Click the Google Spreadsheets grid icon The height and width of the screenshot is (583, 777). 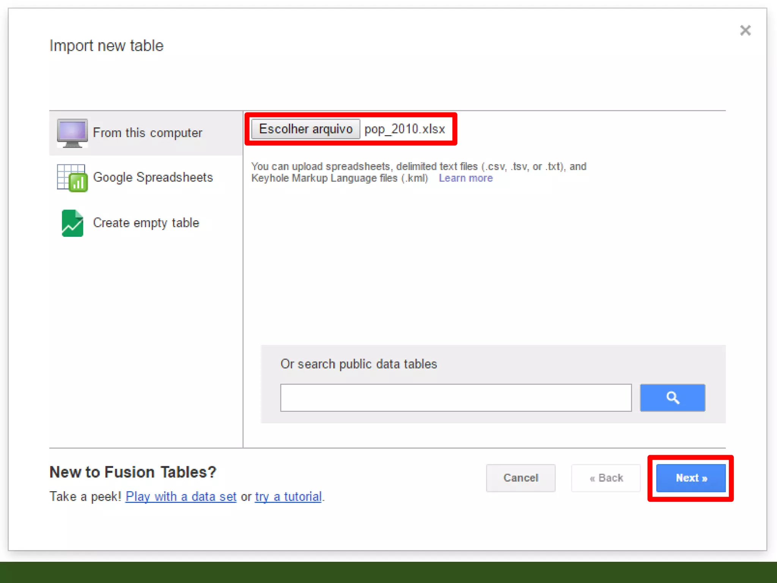click(x=72, y=178)
